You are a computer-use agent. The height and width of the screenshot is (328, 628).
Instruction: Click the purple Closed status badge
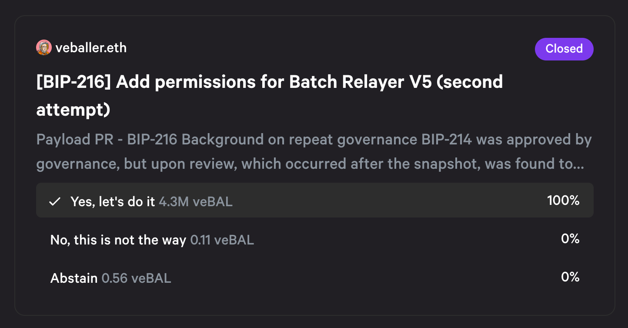click(x=564, y=49)
